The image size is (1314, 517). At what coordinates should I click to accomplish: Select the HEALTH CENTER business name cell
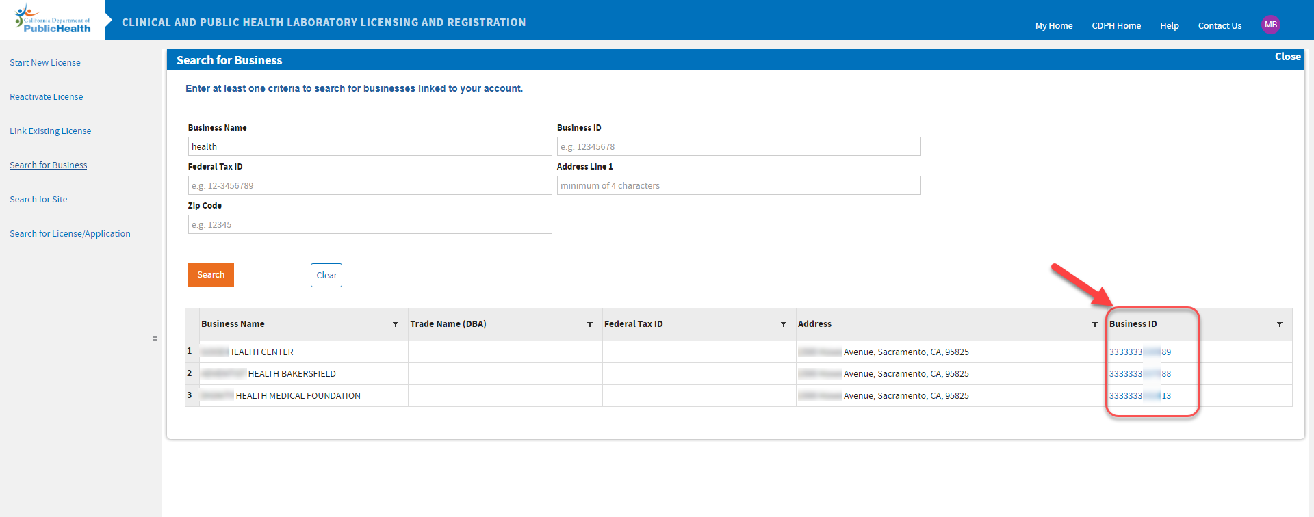coord(303,352)
